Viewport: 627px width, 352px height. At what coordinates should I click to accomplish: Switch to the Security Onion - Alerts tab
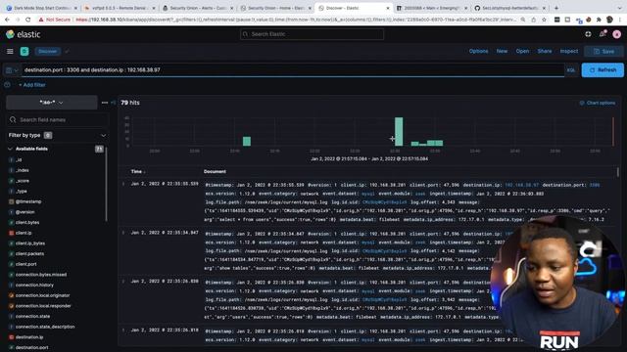tap(198, 8)
